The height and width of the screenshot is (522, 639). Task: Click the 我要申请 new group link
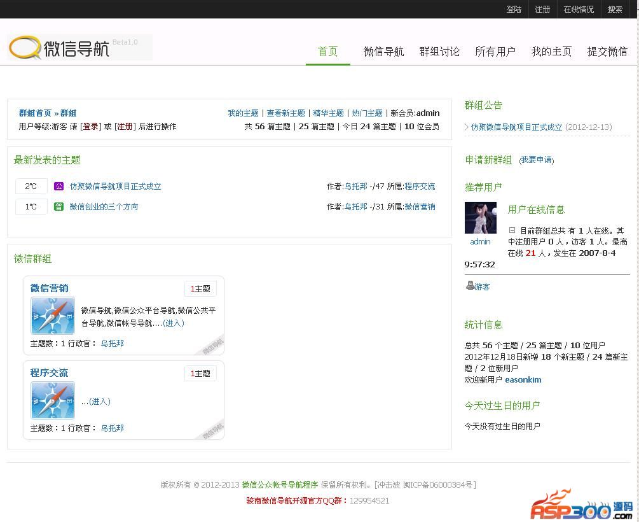click(536, 160)
